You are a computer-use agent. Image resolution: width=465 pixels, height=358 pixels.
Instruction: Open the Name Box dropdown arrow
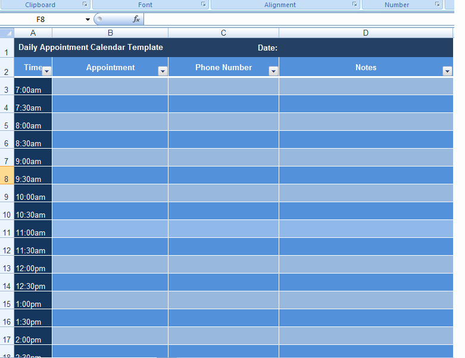click(x=88, y=20)
